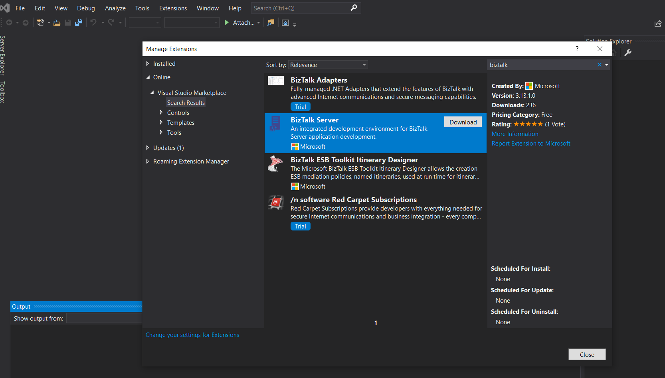
Task: Click the Help question mark in Manage Extensions
Action: (x=577, y=49)
